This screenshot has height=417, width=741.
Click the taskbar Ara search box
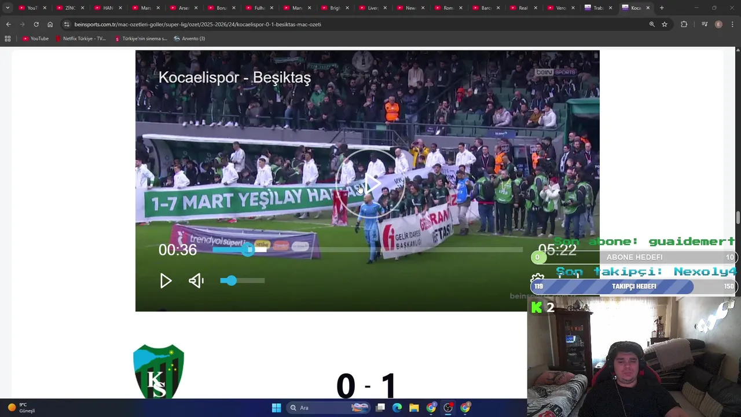click(x=328, y=408)
